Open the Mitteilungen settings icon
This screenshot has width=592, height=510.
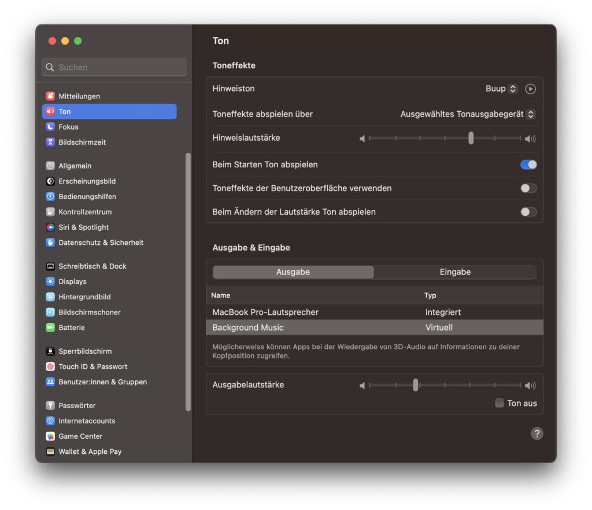click(51, 96)
